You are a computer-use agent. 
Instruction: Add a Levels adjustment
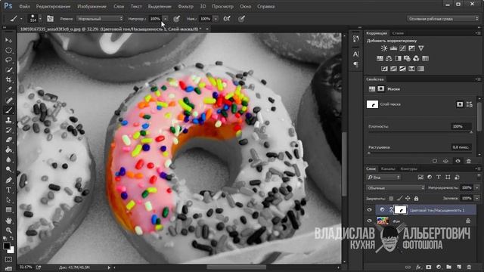pyautogui.click(x=393, y=48)
